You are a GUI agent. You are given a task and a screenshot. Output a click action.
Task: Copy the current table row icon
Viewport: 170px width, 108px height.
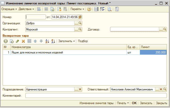[x=12, y=41]
